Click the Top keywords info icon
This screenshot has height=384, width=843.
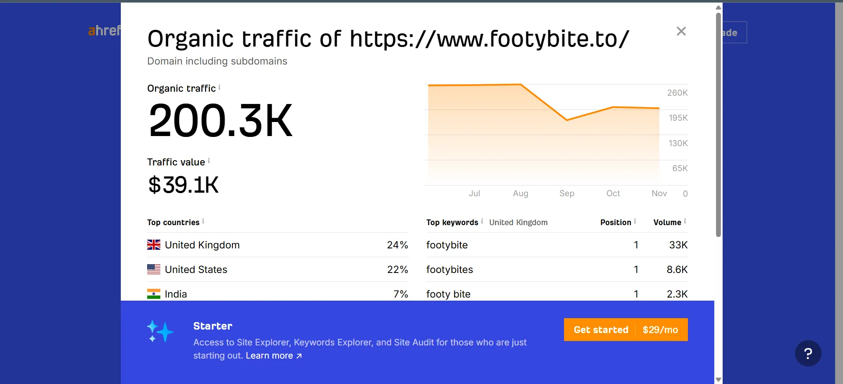[482, 221]
